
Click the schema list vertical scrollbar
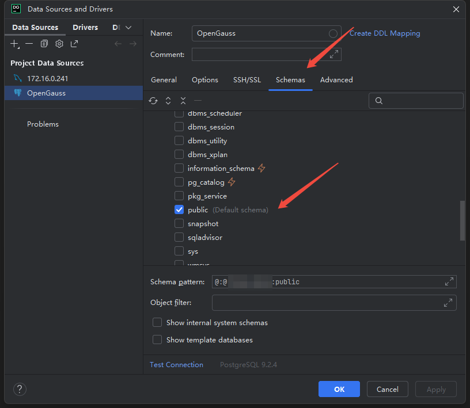click(463, 221)
